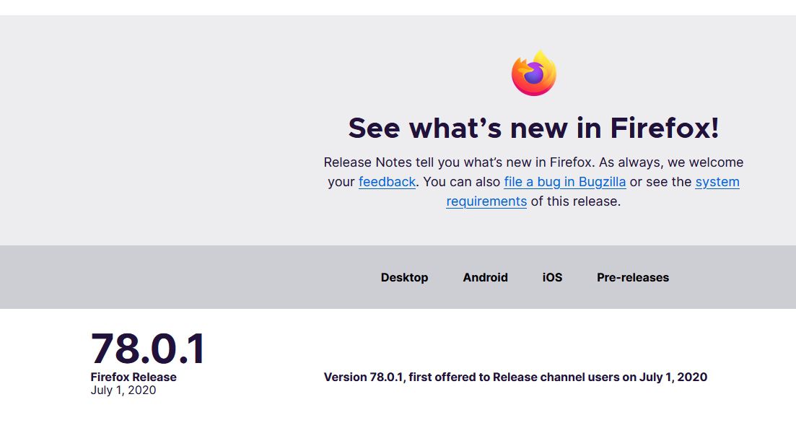Click the 'Version 78.0.1, first offered' sentence
Screen dimensions: 796x428
(x=515, y=377)
